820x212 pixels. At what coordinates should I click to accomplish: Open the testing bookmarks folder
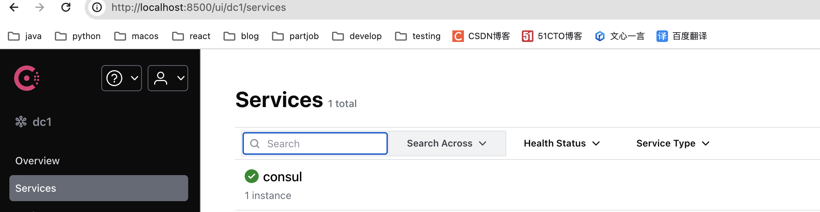pyautogui.click(x=417, y=36)
